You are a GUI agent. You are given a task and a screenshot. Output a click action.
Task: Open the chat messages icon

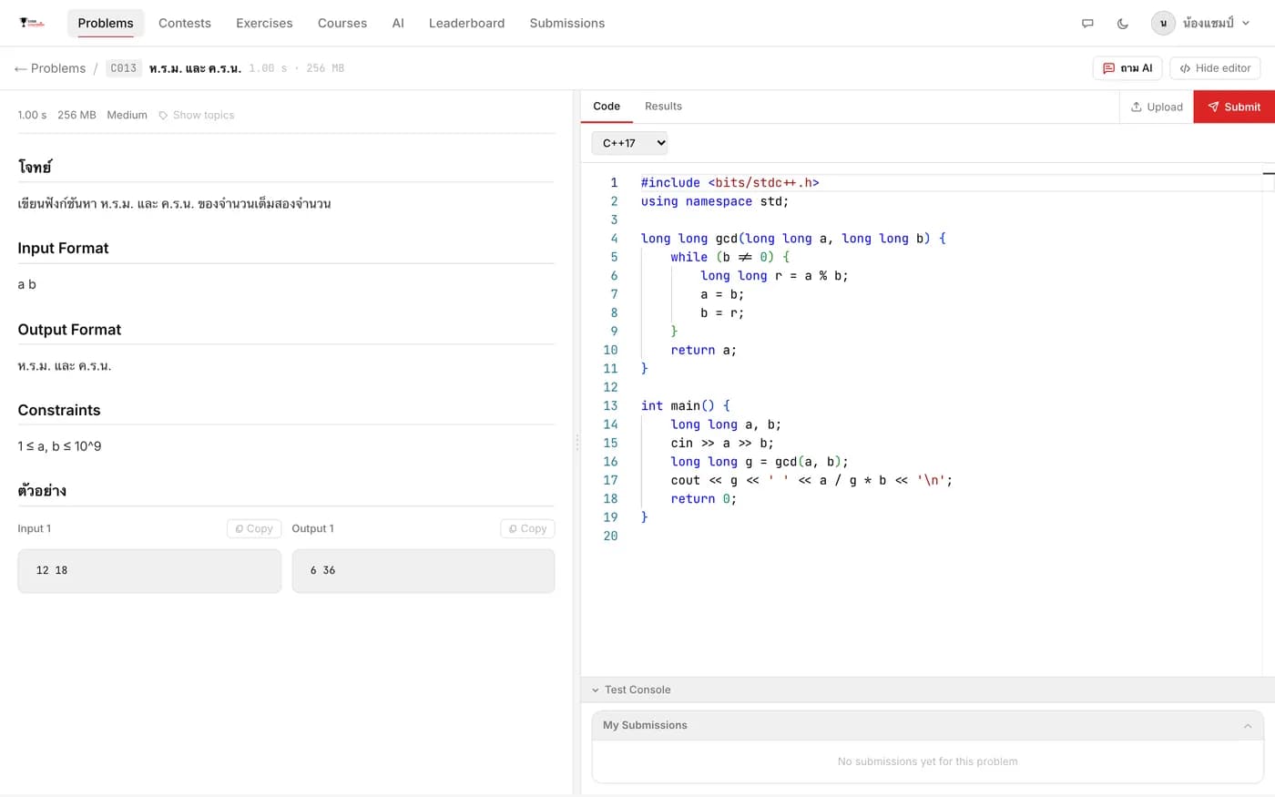pos(1087,24)
